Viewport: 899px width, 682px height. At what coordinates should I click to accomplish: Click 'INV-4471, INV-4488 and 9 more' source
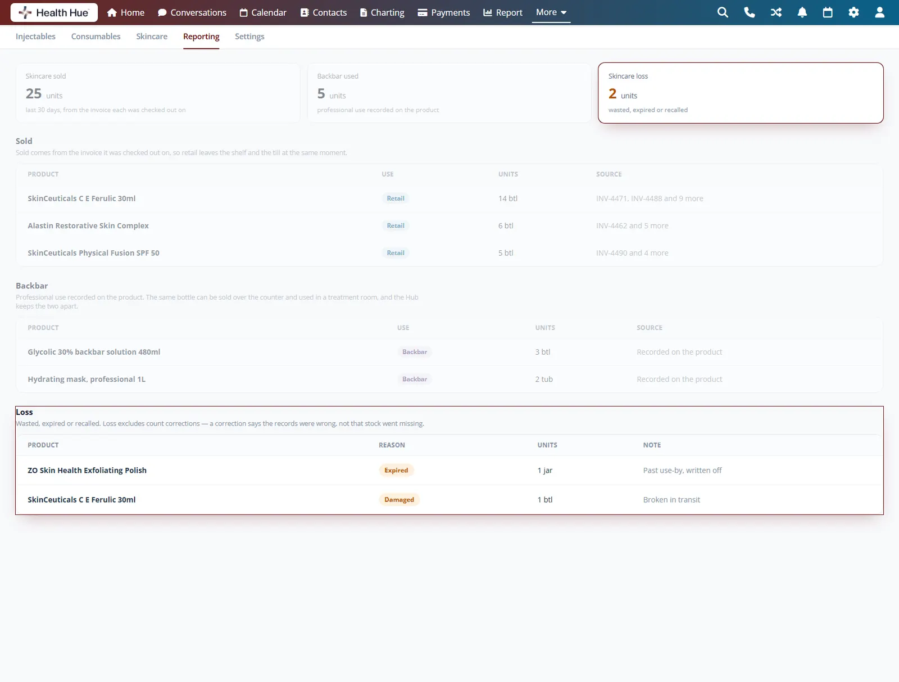pos(650,198)
